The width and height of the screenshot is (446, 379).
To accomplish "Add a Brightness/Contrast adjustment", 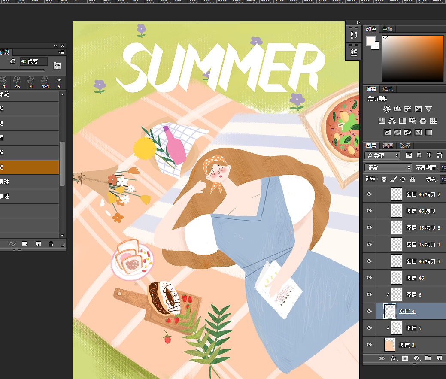I will pyautogui.click(x=387, y=109).
